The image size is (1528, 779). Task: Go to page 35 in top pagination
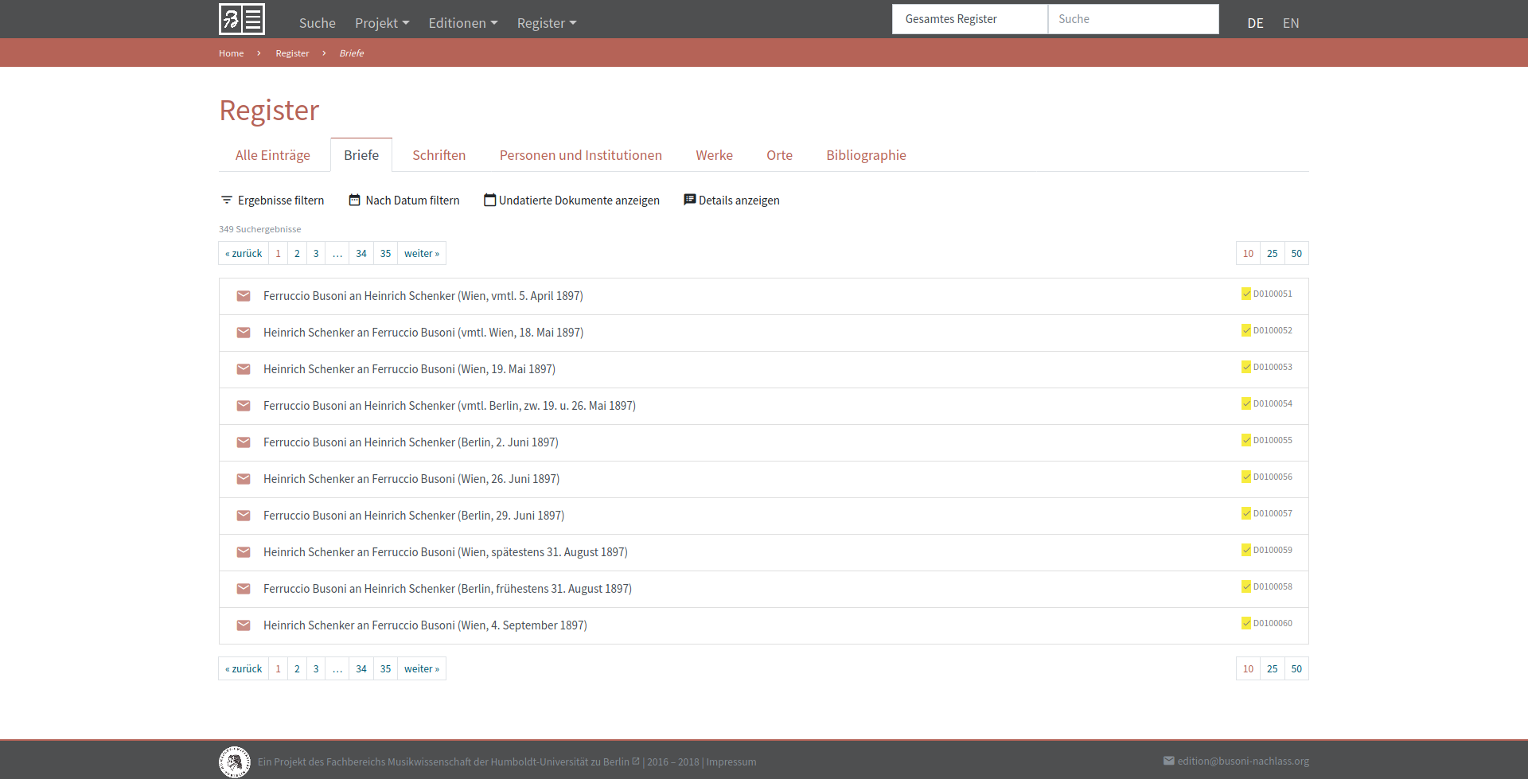(386, 253)
